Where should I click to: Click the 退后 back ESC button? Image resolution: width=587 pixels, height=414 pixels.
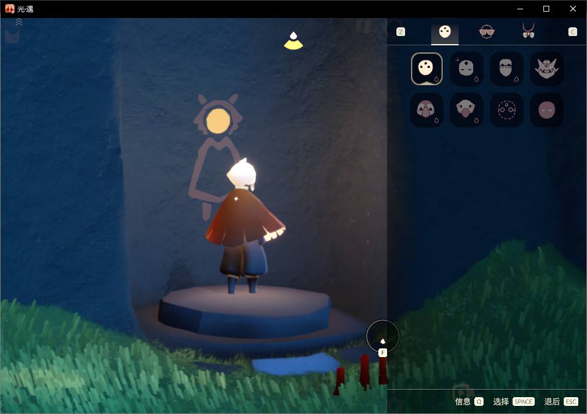coord(561,401)
